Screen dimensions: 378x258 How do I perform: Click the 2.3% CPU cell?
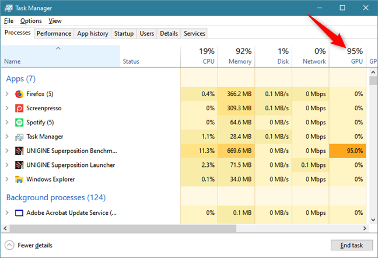(199, 165)
